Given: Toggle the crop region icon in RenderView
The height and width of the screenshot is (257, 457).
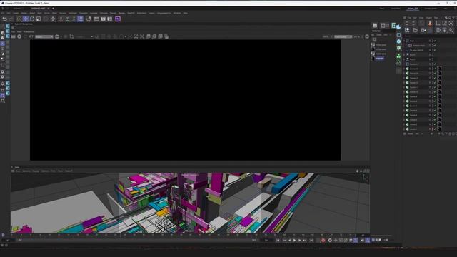Looking at the screenshot, I should (x=71, y=36).
